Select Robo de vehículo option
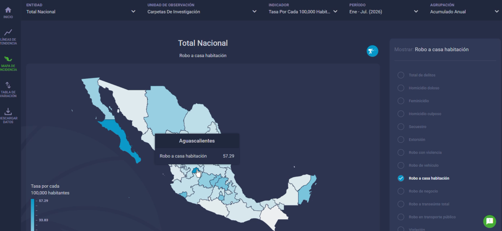The height and width of the screenshot is (231, 502). (418, 165)
